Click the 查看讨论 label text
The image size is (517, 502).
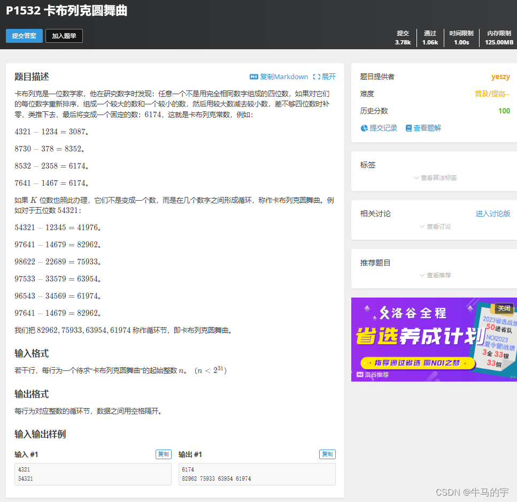pos(438,226)
